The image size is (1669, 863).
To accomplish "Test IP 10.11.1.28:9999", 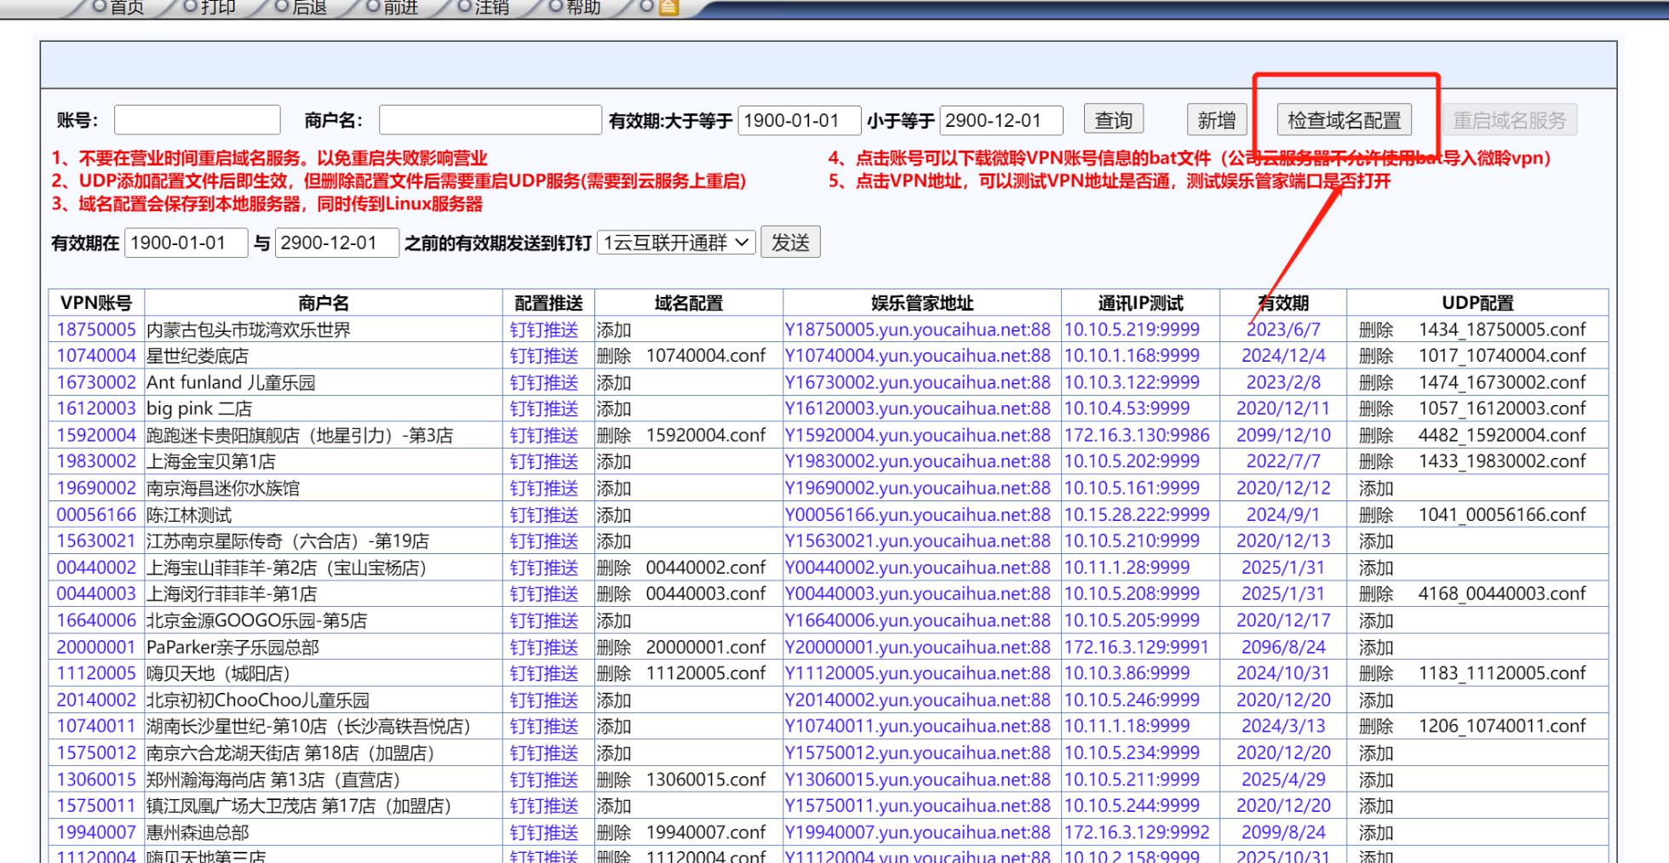I will pyautogui.click(x=1127, y=567).
